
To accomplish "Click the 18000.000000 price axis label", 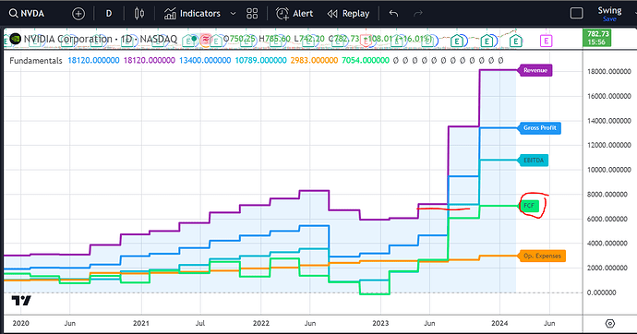I will (609, 71).
